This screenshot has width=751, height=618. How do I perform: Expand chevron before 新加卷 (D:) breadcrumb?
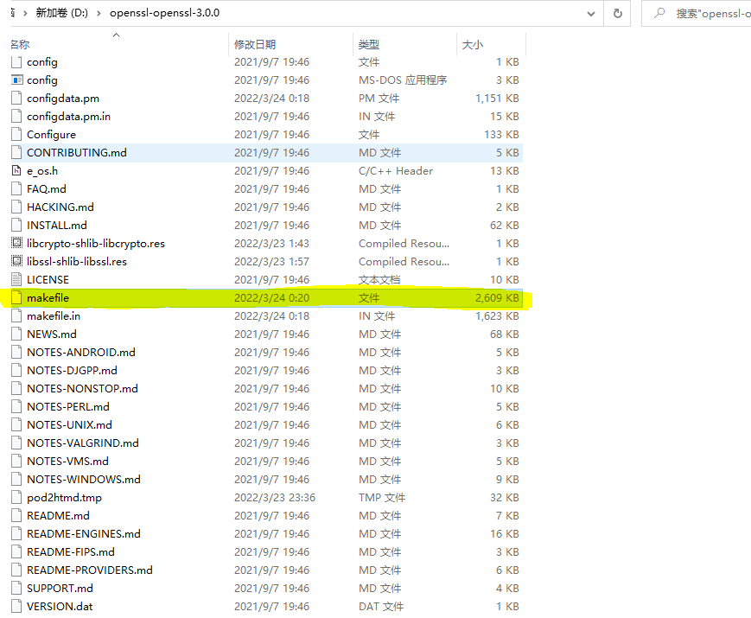coord(25,14)
